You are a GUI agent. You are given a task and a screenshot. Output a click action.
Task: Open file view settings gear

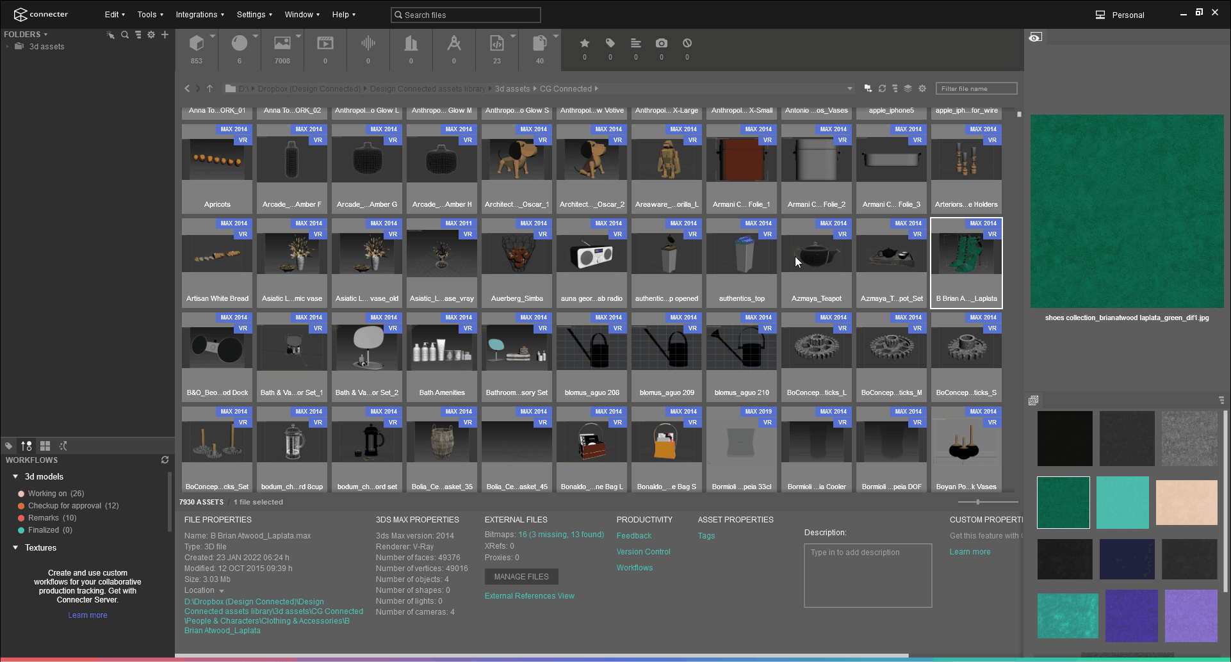click(x=922, y=88)
